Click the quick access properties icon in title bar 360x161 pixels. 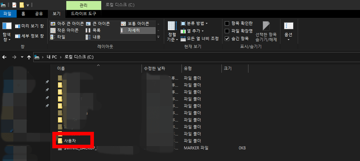tap(14, 5)
